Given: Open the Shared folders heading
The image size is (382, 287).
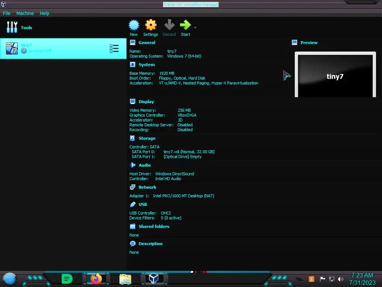Looking at the screenshot, I should (x=154, y=226).
